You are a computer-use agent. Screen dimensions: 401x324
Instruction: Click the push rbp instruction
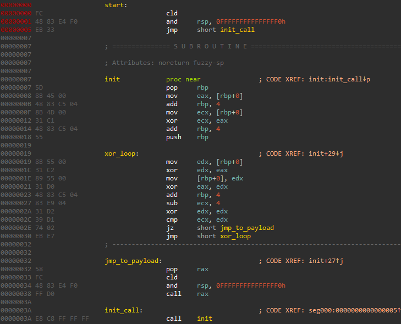pos(187,137)
